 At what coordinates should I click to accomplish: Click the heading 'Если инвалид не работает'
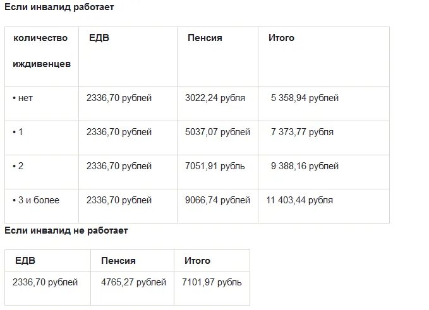tap(66, 230)
